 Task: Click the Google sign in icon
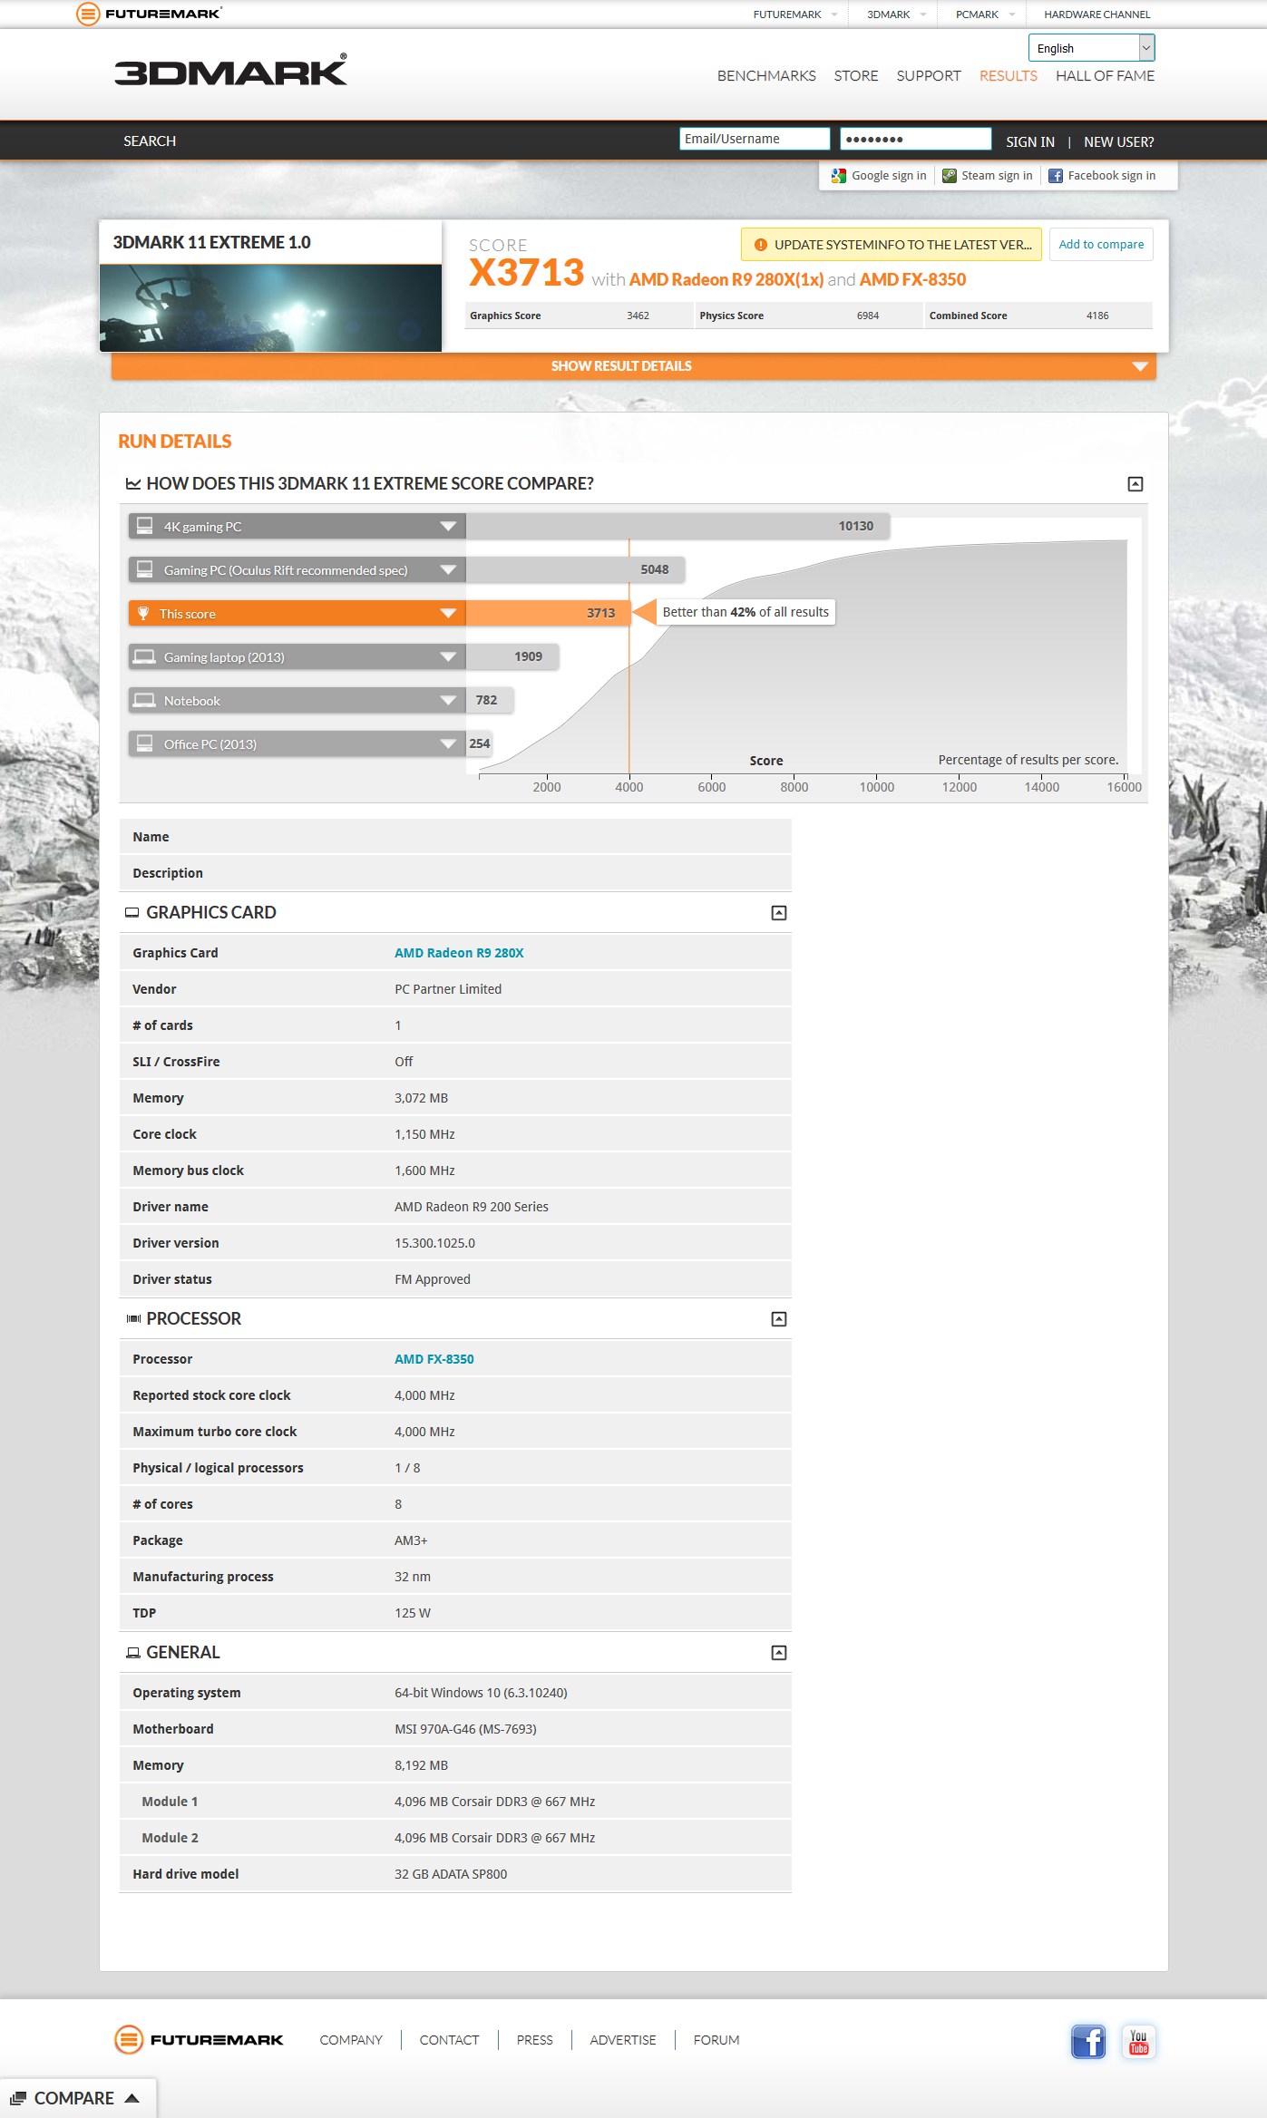[839, 176]
